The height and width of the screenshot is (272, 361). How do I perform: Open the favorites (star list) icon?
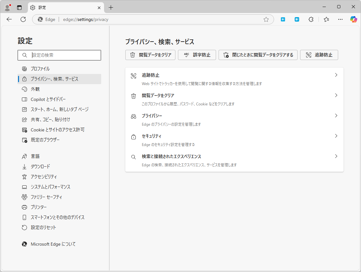pyautogui.click(x=326, y=19)
